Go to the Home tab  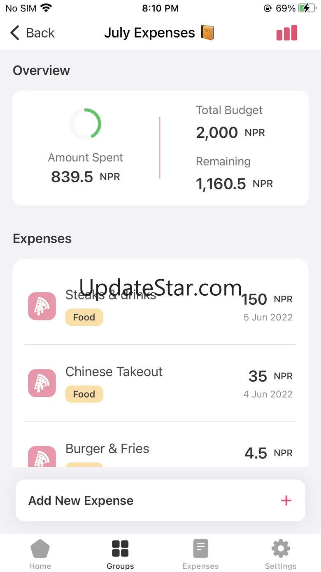[40, 554]
